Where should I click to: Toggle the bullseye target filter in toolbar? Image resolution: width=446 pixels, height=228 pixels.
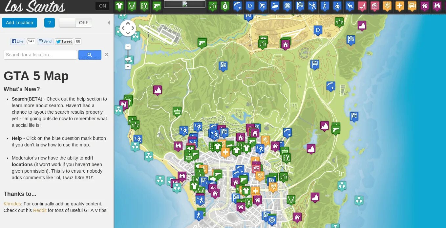(x=287, y=6)
